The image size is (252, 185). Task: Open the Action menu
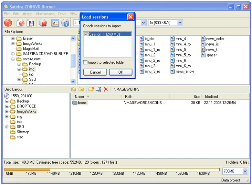tap(27, 14)
